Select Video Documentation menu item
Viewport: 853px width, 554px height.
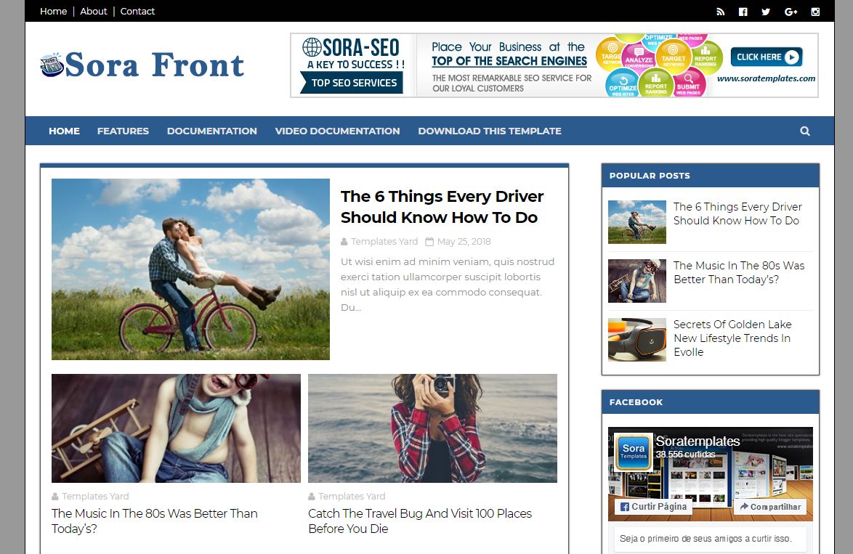pyautogui.click(x=337, y=131)
